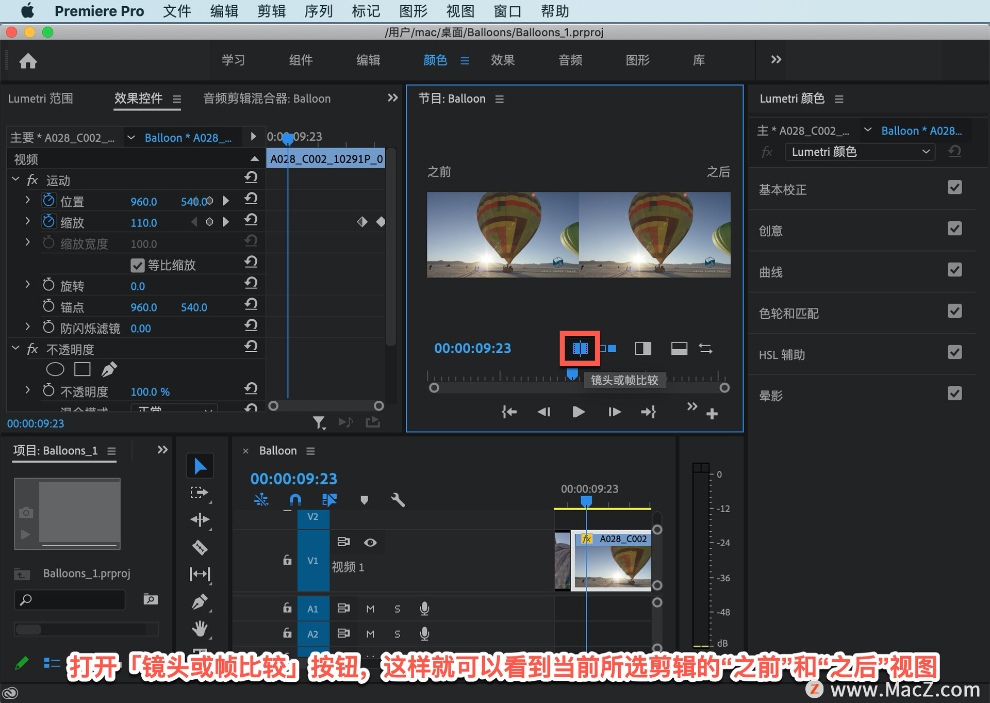Image resolution: width=990 pixels, height=703 pixels.
Task: Reset the Position parameter
Action: click(x=251, y=199)
